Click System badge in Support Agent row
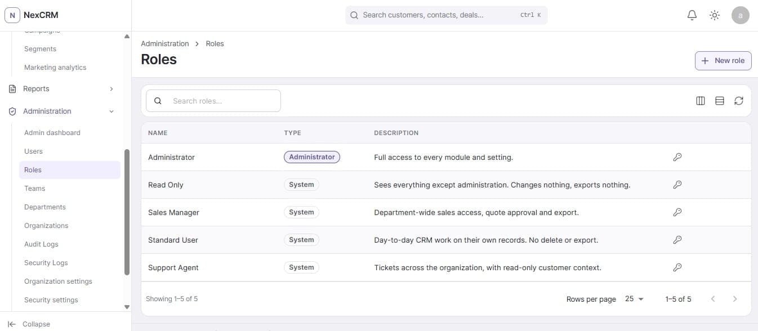 301,267
